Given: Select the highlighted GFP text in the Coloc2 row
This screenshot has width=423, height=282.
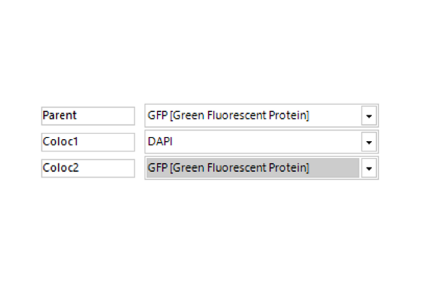Looking at the screenshot, I should click(228, 168).
